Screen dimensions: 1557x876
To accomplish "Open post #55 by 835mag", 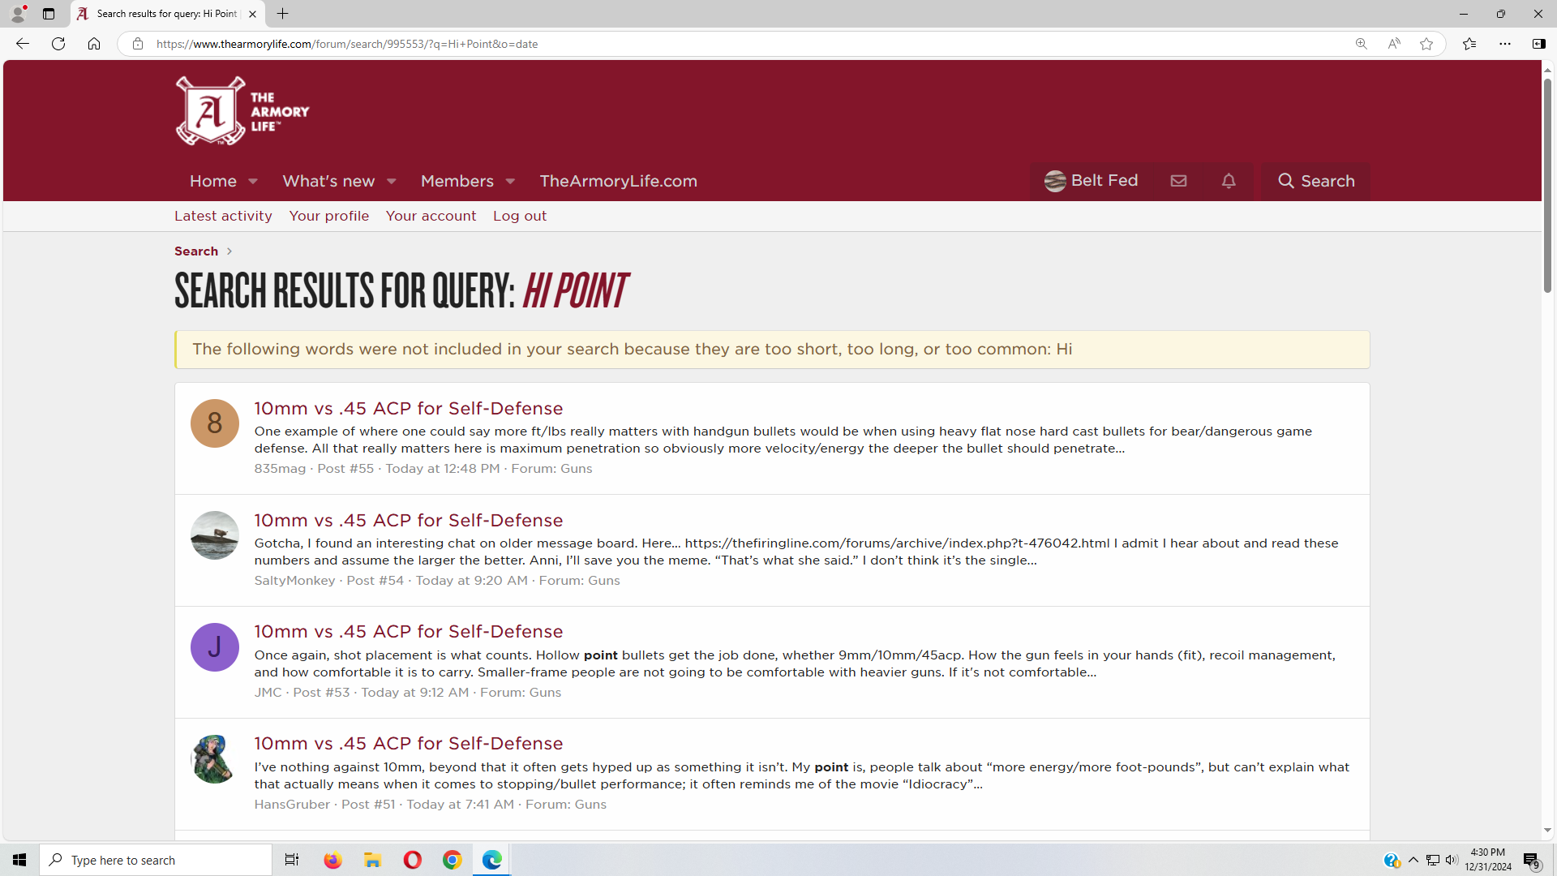I will 408,408.
